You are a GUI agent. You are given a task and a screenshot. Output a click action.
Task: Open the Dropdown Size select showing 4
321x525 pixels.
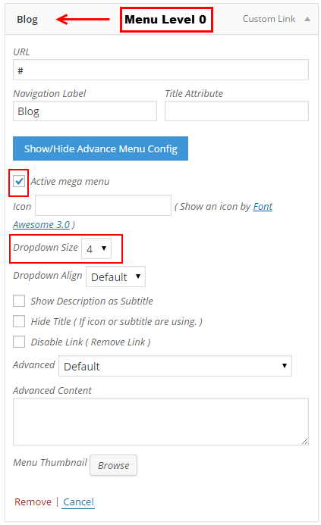pyautogui.click(x=96, y=248)
